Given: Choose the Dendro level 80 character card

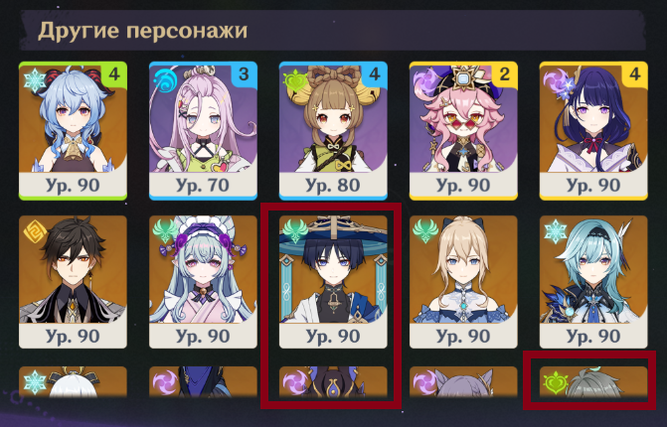Looking at the screenshot, I should [333, 130].
